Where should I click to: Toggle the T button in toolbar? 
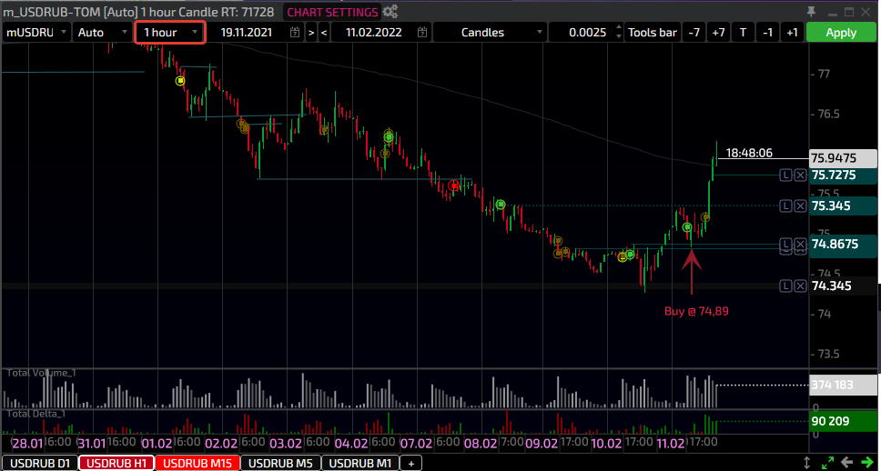click(743, 33)
